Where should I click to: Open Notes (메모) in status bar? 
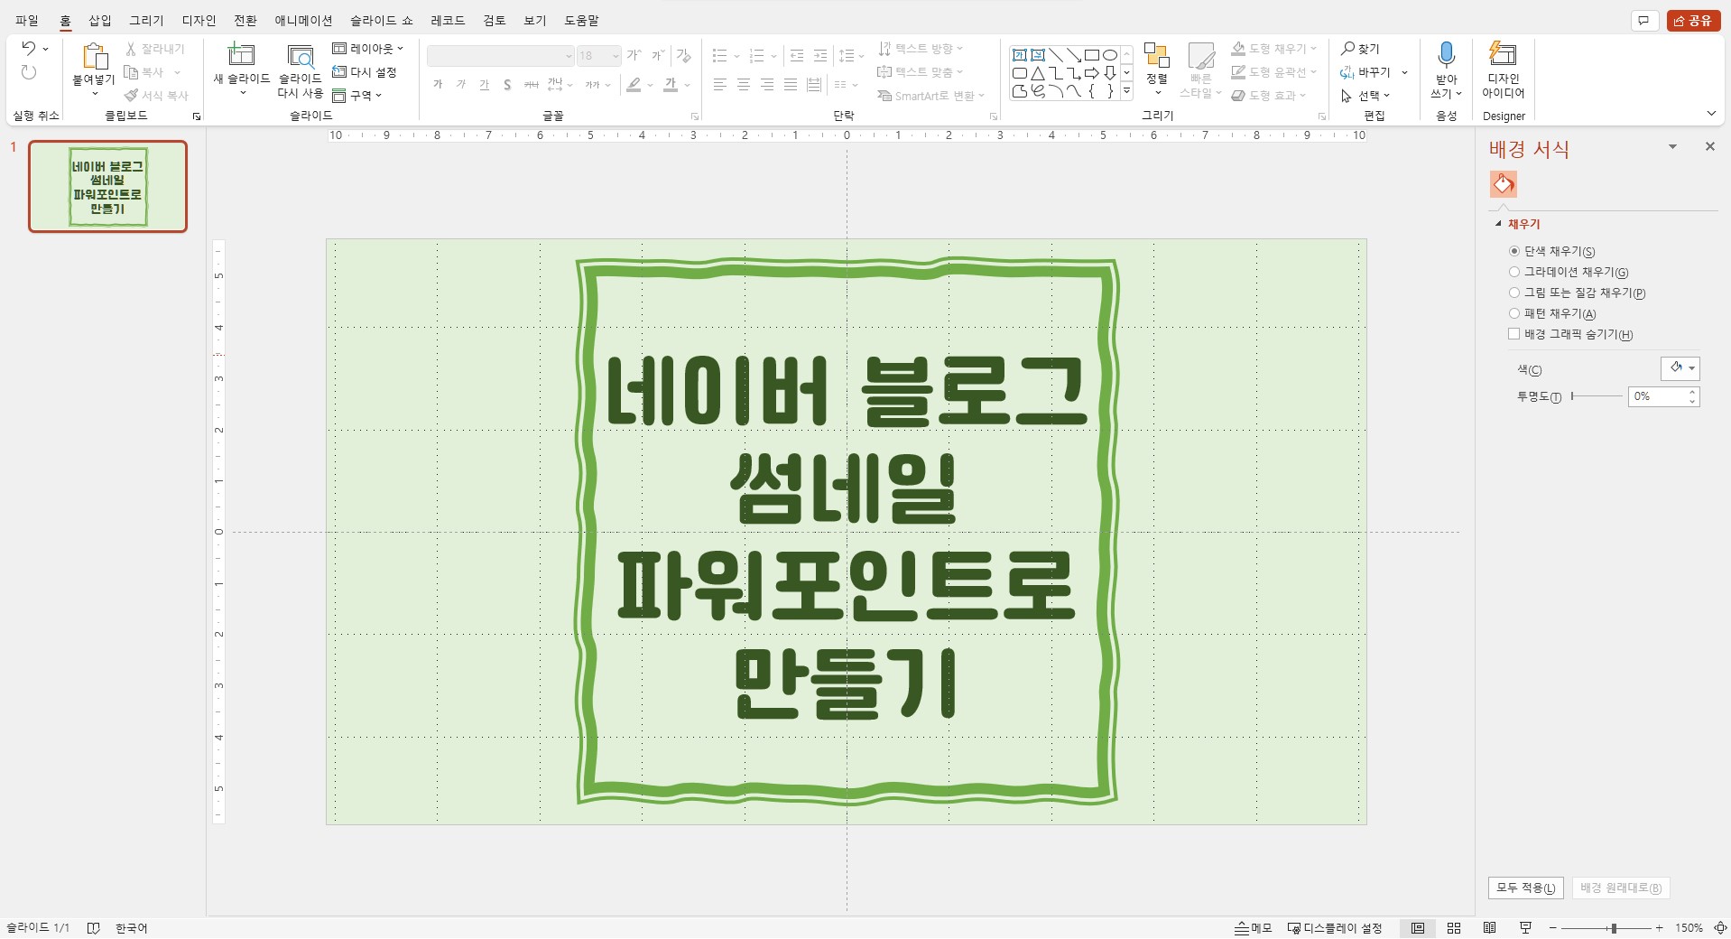tap(1254, 928)
